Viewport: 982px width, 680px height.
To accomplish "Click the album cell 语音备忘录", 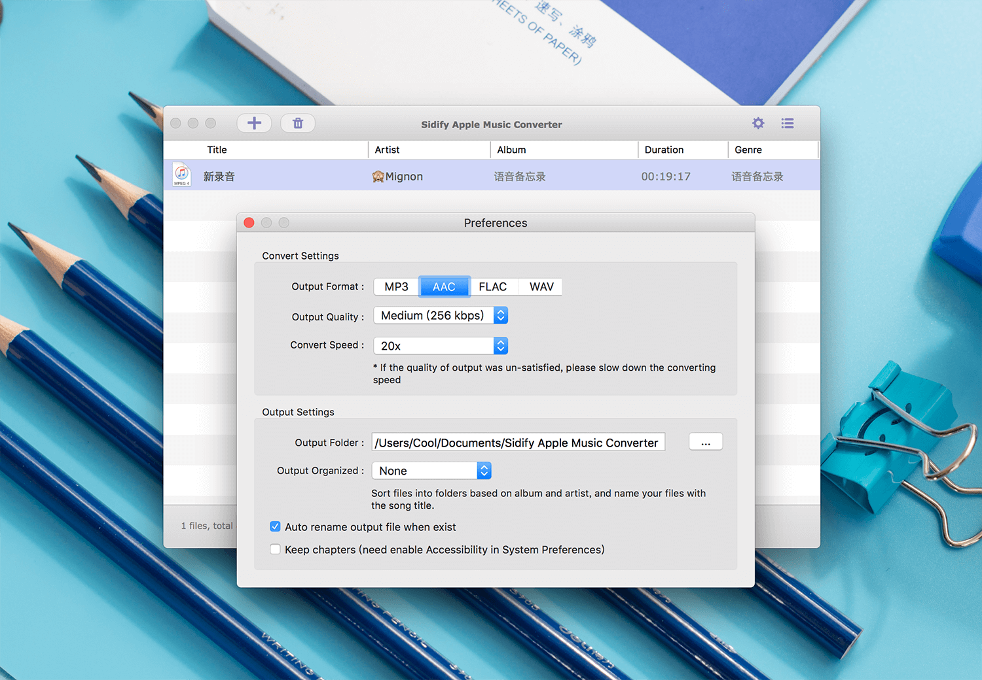I will coord(520,177).
